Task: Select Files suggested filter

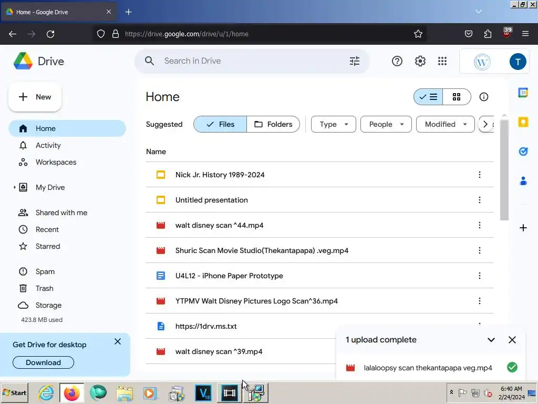Action: click(220, 124)
